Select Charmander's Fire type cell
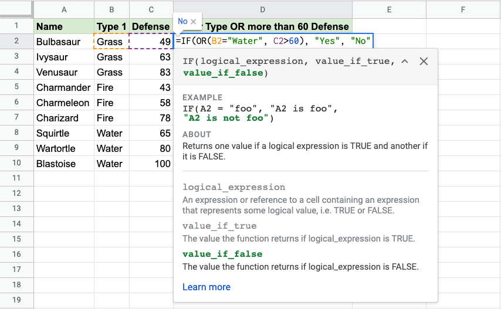The height and width of the screenshot is (309, 501). click(x=111, y=87)
